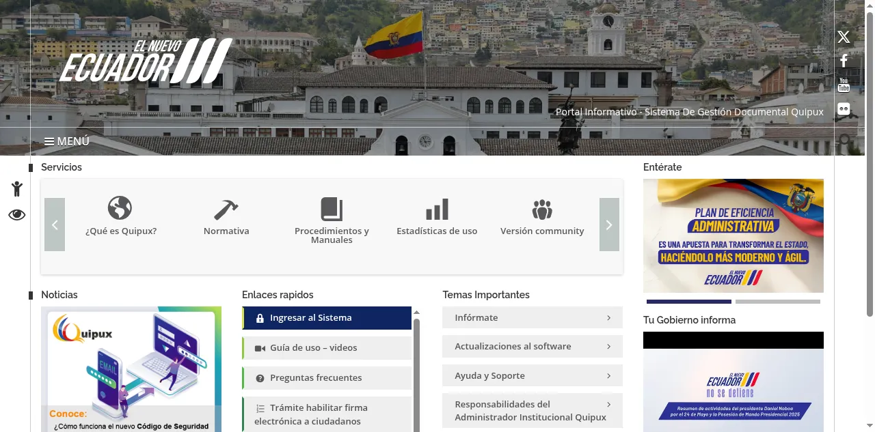Open Preguntas frecuentes

(x=327, y=378)
